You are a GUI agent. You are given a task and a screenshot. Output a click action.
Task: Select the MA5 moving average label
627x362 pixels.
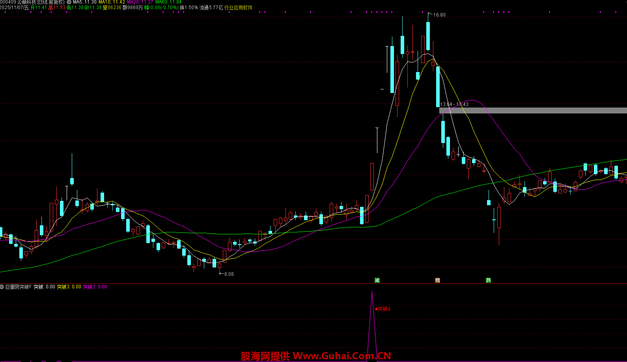pyautogui.click(x=84, y=2)
